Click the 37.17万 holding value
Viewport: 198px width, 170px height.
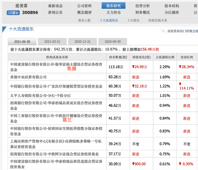click(115, 154)
